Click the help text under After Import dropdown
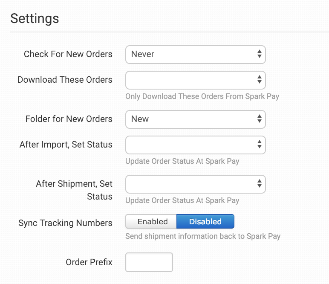The image size is (329, 284). (182, 162)
